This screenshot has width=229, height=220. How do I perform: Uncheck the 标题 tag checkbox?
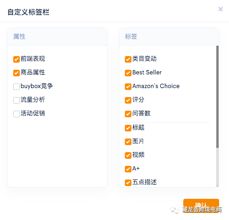click(128, 128)
